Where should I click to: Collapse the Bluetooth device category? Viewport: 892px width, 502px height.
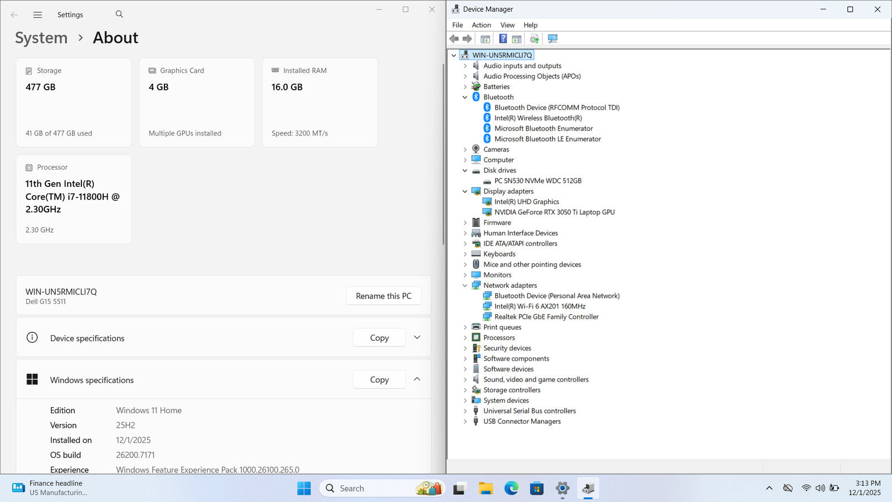(x=465, y=97)
